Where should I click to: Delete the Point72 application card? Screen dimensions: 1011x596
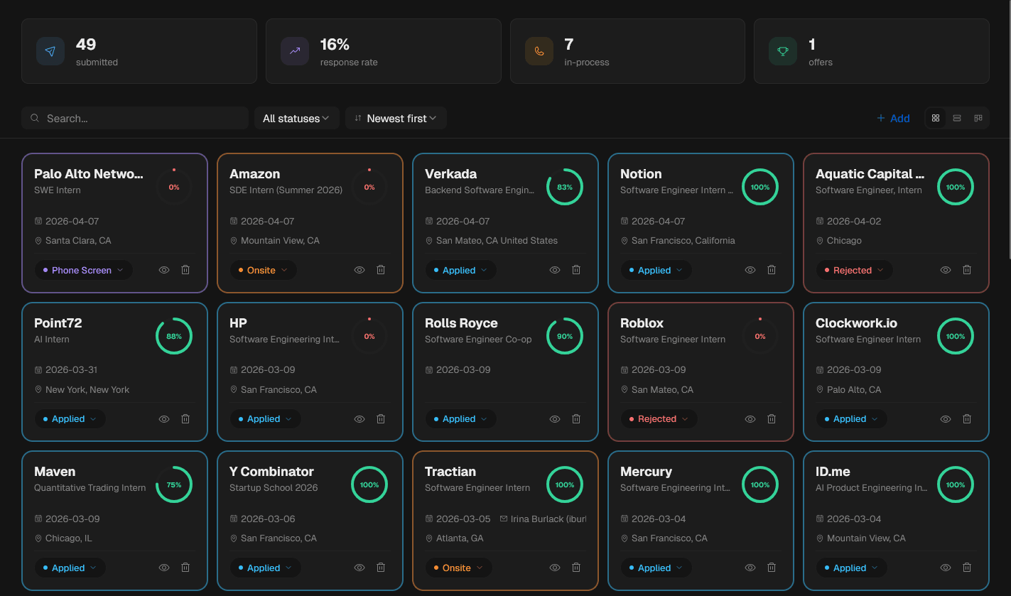click(x=185, y=419)
